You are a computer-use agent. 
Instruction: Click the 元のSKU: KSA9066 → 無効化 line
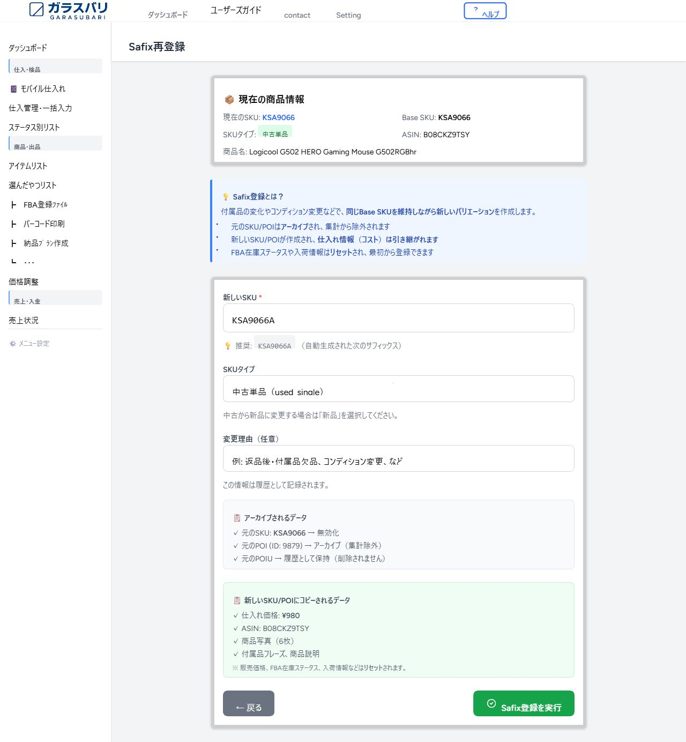(286, 533)
